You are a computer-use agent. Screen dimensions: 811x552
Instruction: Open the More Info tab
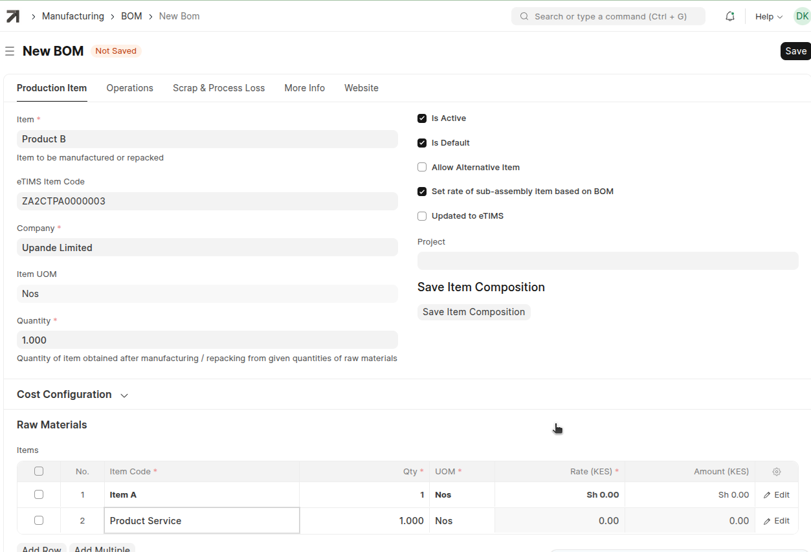305,88
